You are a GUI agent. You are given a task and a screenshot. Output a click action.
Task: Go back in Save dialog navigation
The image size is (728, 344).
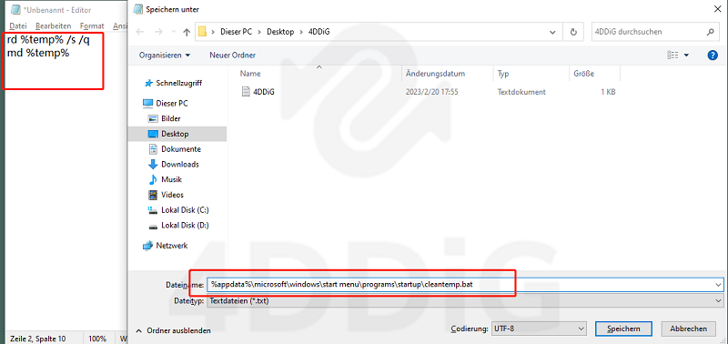[x=140, y=32]
